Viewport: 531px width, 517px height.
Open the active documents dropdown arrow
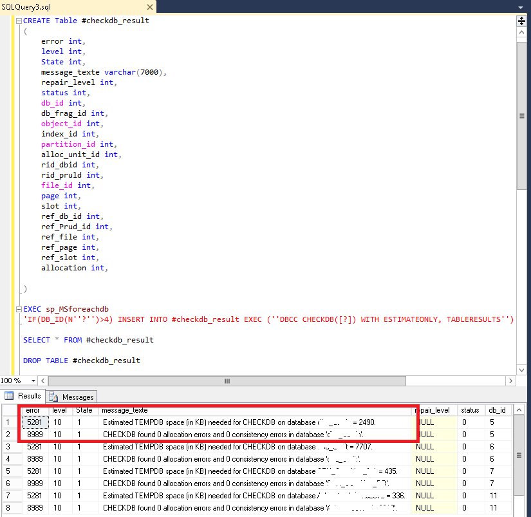point(521,6)
